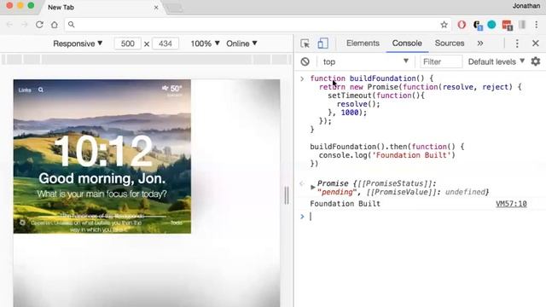Open the dark C extension icon
Screen dimensions: 546x307
(x=478, y=25)
